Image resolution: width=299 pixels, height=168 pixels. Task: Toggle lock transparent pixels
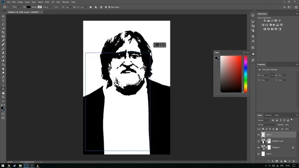(x=263, y=129)
